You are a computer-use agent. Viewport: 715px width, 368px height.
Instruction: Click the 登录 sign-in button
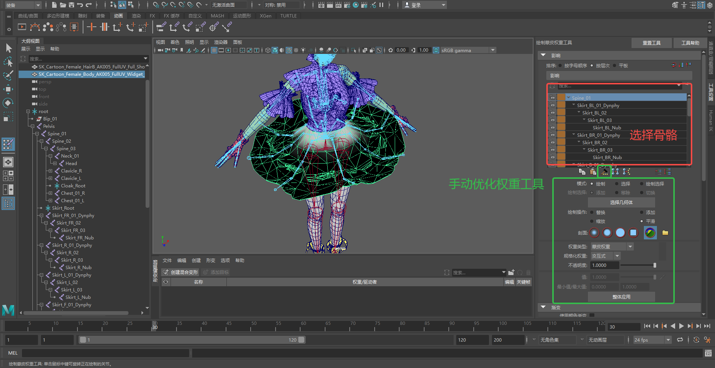425,5
